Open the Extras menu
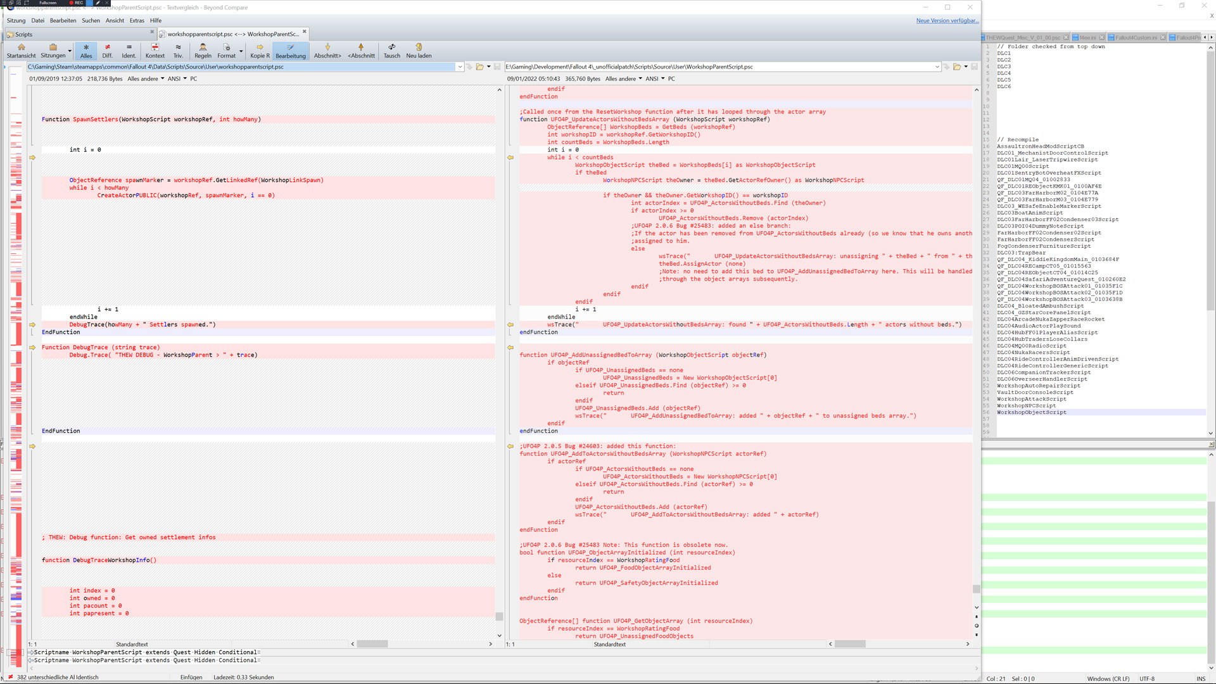This screenshot has height=684, width=1216. [137, 20]
